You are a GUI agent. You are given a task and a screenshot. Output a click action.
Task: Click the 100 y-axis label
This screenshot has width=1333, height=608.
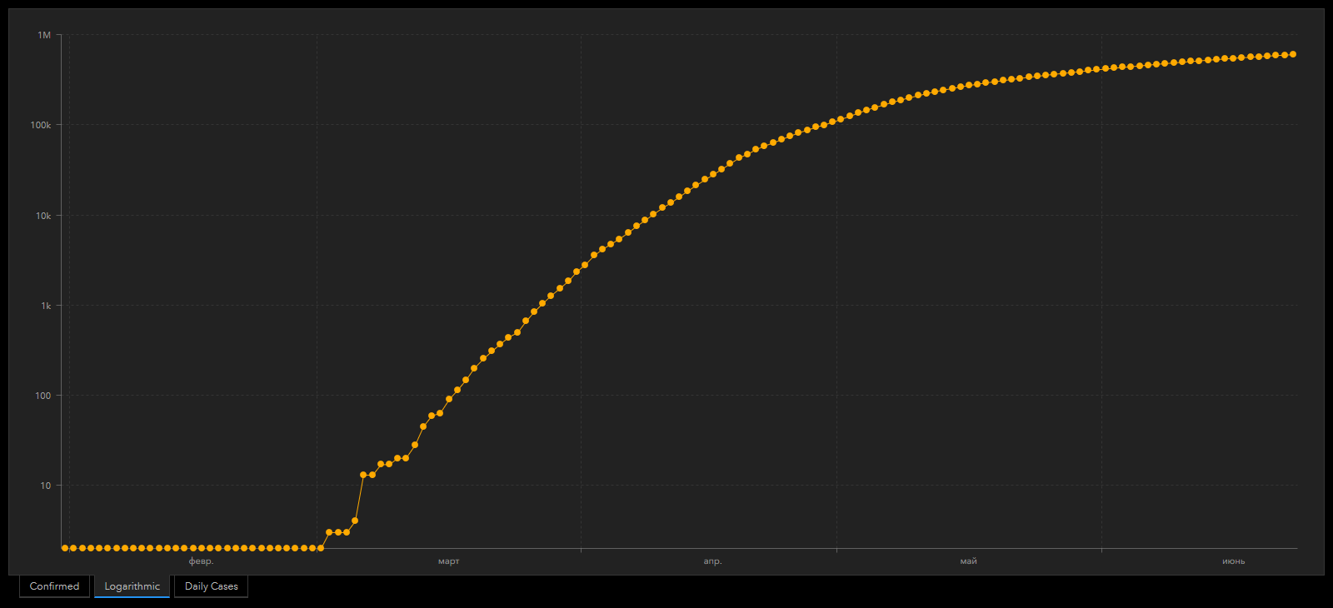tap(43, 396)
